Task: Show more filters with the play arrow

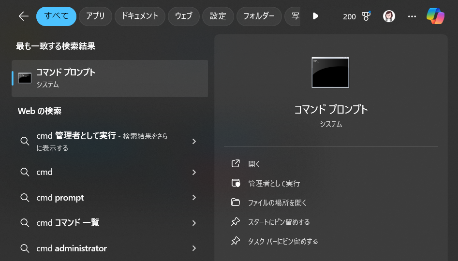Action: [315, 16]
